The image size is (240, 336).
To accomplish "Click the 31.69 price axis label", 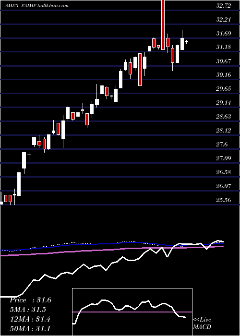I will click(x=224, y=34).
